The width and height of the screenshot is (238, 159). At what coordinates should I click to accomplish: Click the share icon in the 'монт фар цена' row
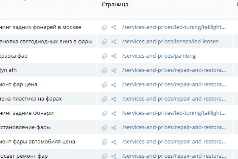114,84
